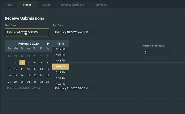Select highlighted 5:00 PM time
This screenshot has height=114, width=185.
[x=61, y=67]
